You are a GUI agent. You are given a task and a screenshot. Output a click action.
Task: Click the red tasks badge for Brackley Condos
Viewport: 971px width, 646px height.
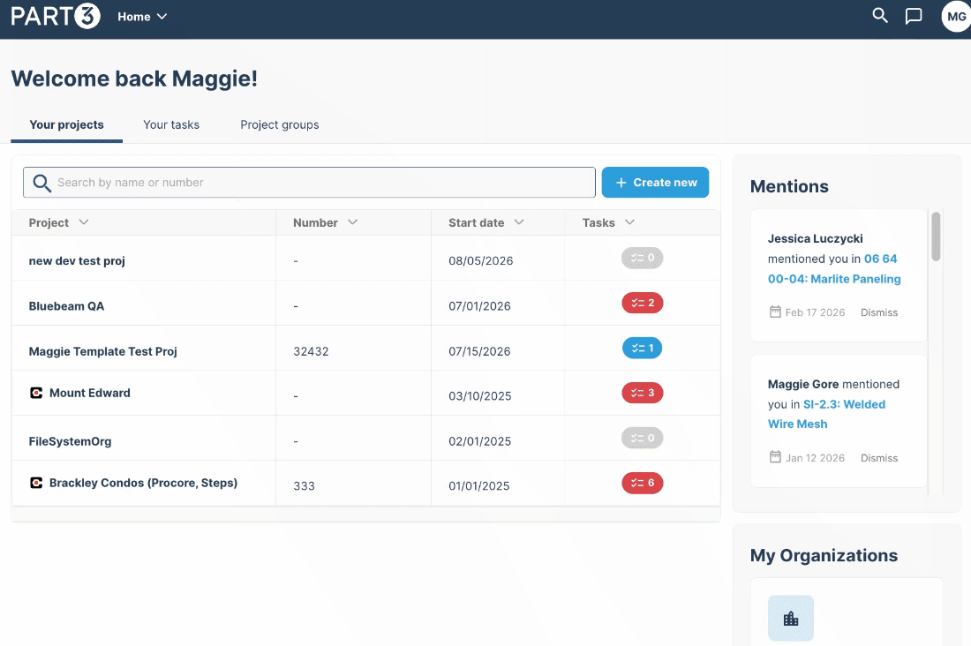pos(642,483)
